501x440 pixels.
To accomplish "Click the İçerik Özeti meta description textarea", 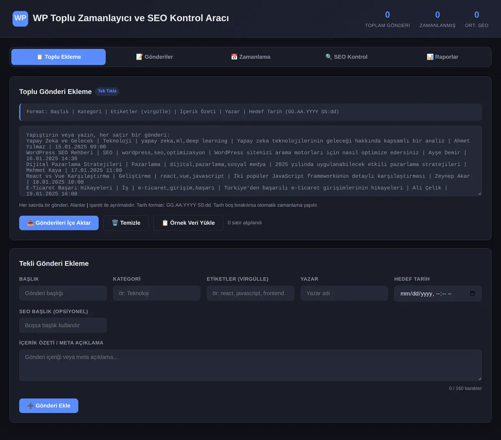I will click(x=250, y=365).
